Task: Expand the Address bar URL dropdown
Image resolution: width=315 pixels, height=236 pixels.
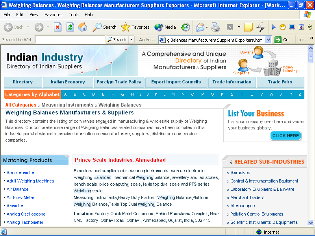Action: click(269, 40)
